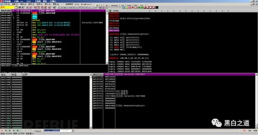The height and width of the screenshot is (135, 258).
Task: Open the Tools menu
Action: coord(77,4)
